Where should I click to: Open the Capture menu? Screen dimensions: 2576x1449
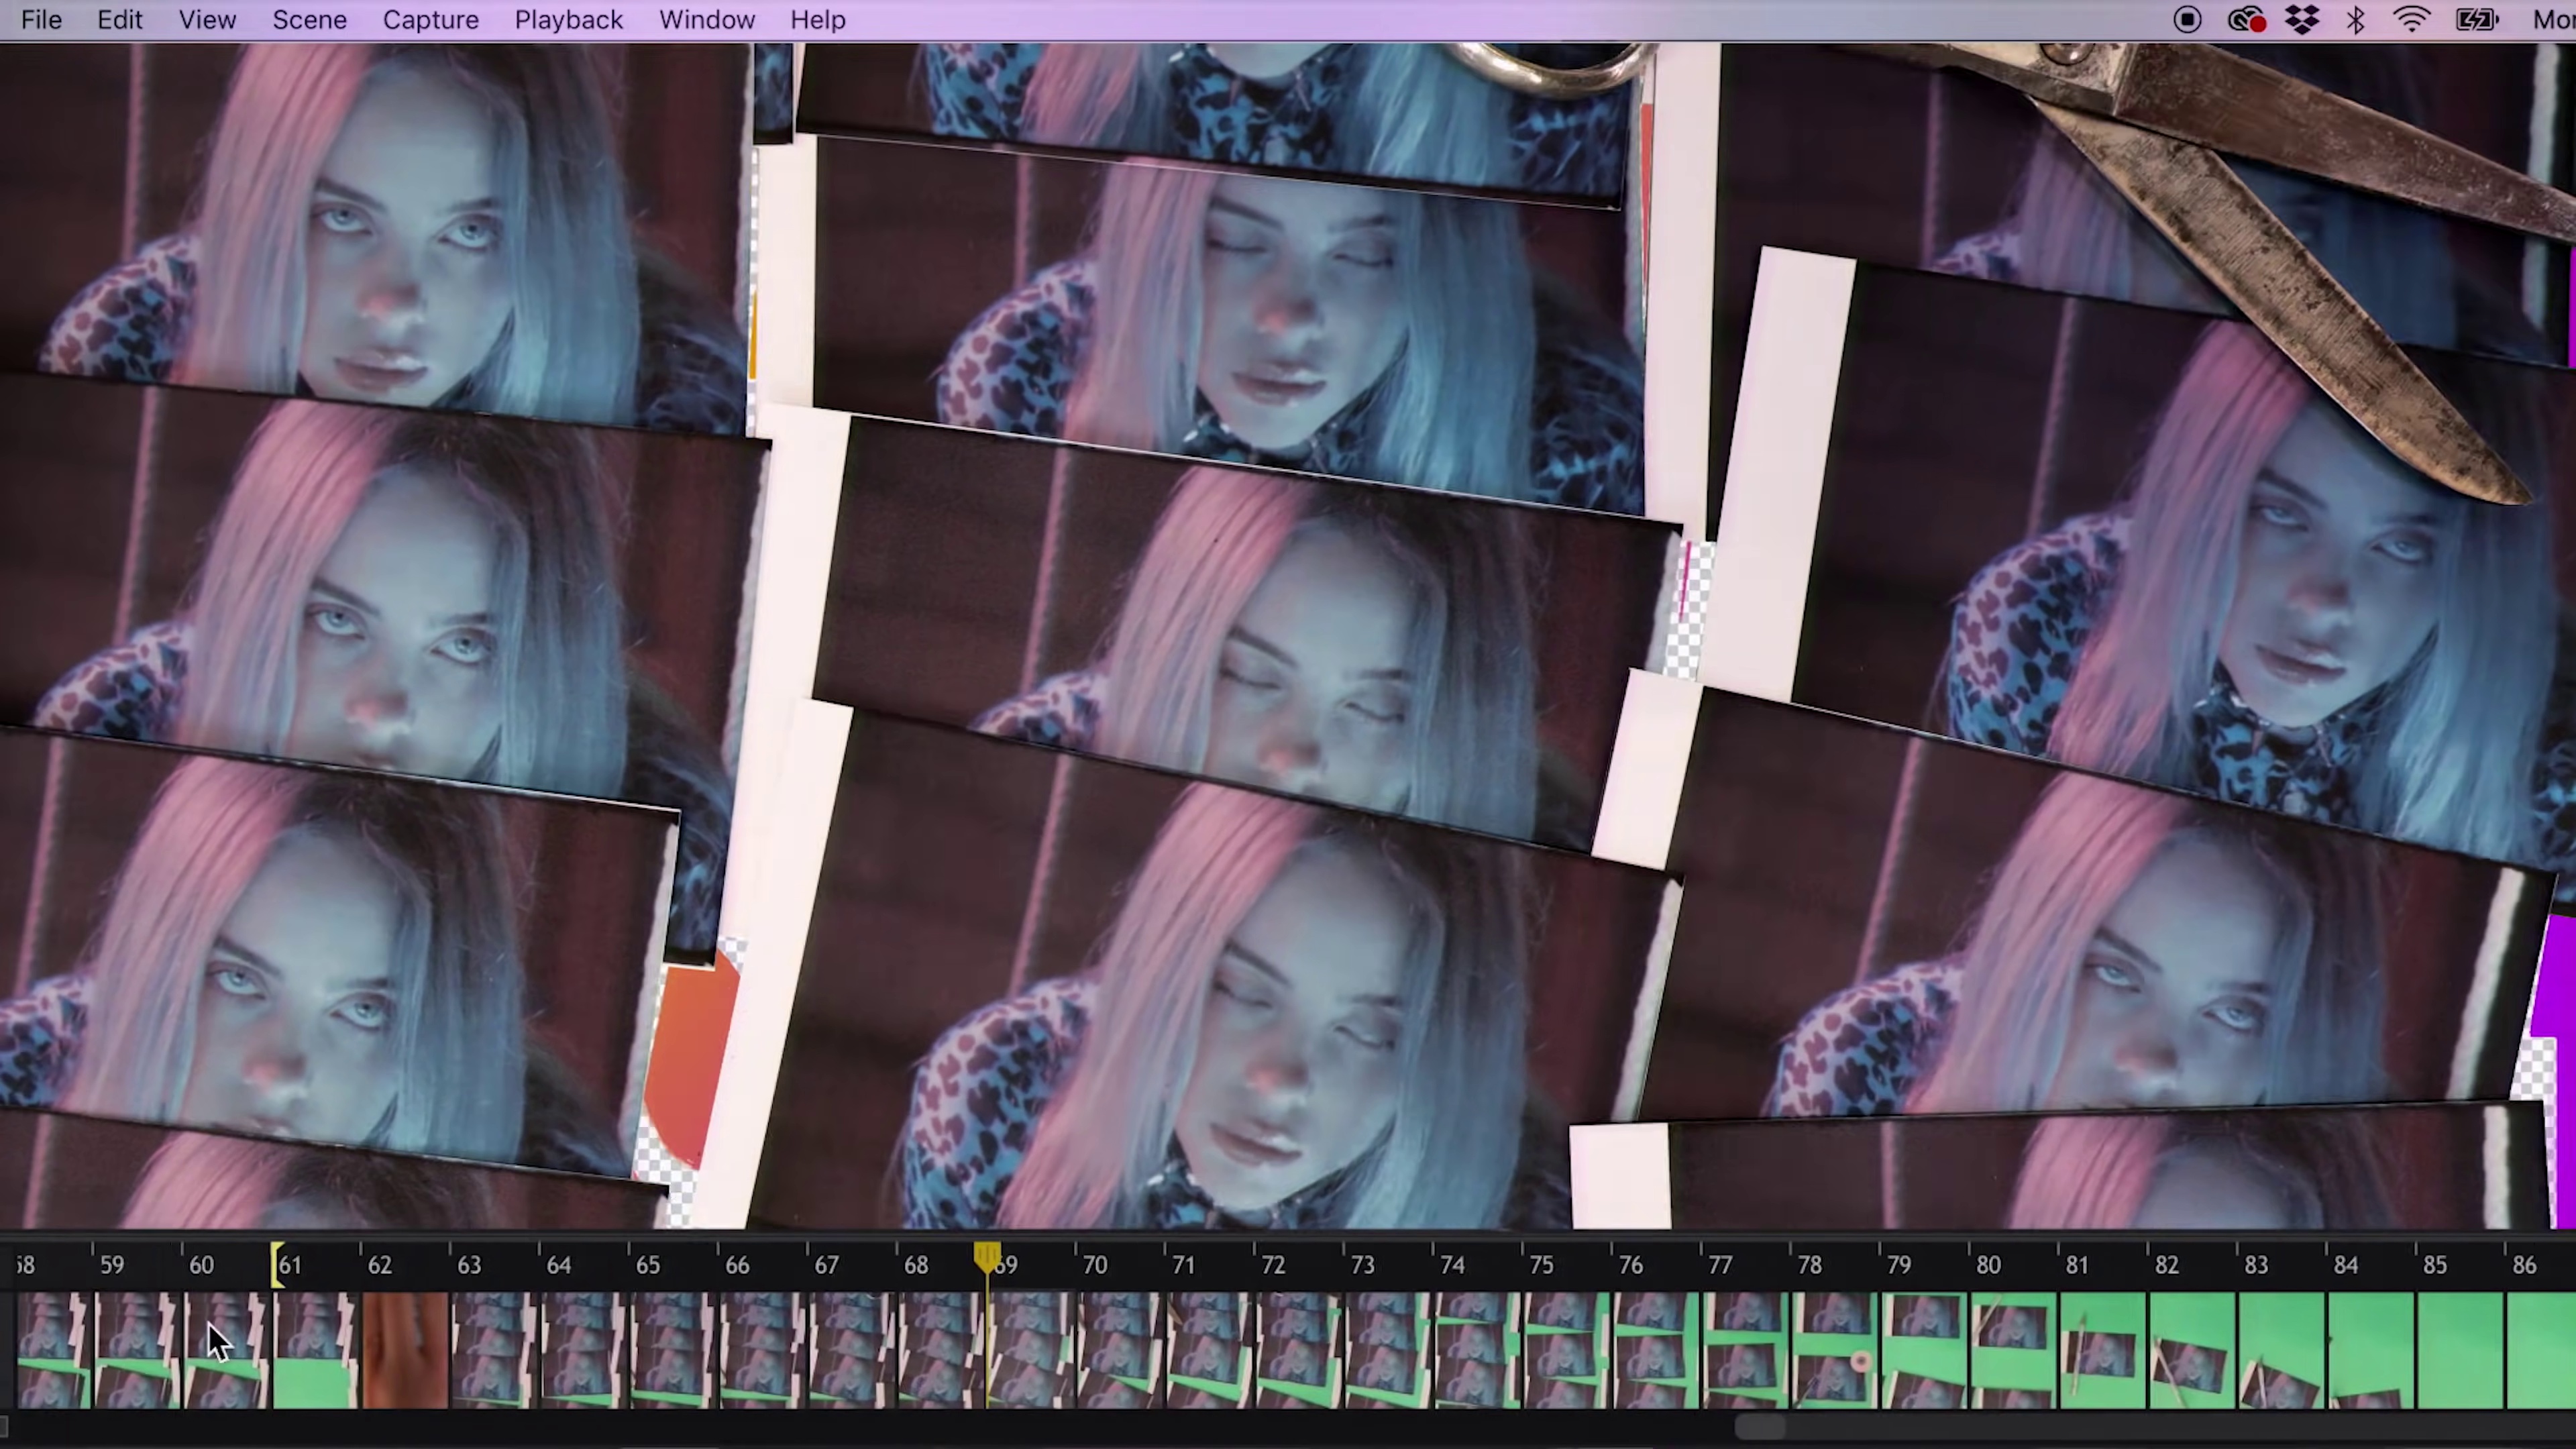pyautogui.click(x=430, y=20)
